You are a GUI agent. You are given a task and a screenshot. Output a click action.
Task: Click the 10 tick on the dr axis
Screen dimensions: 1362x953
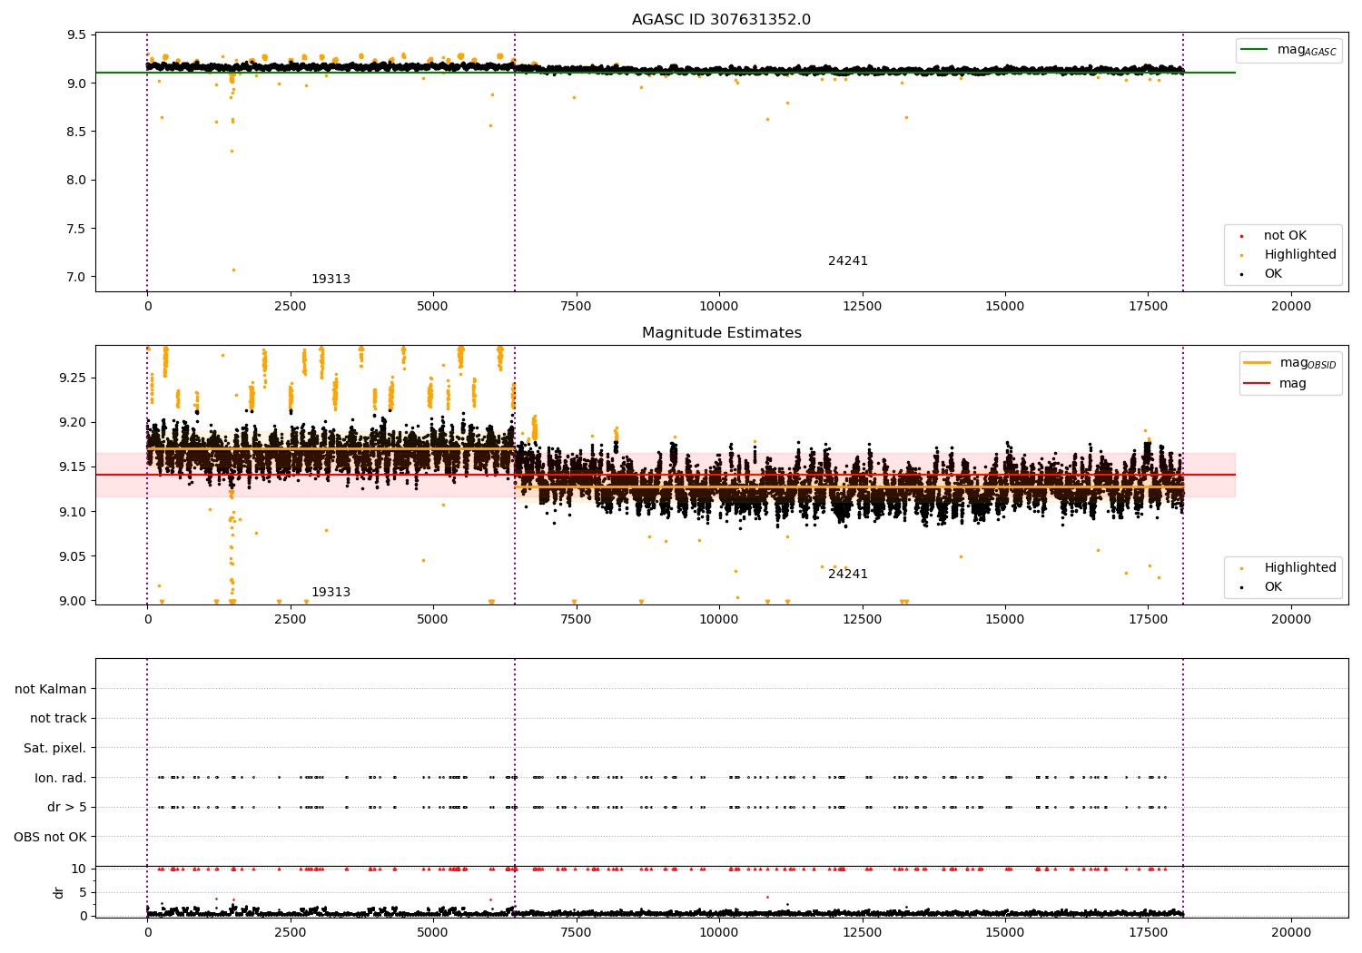[x=79, y=869]
